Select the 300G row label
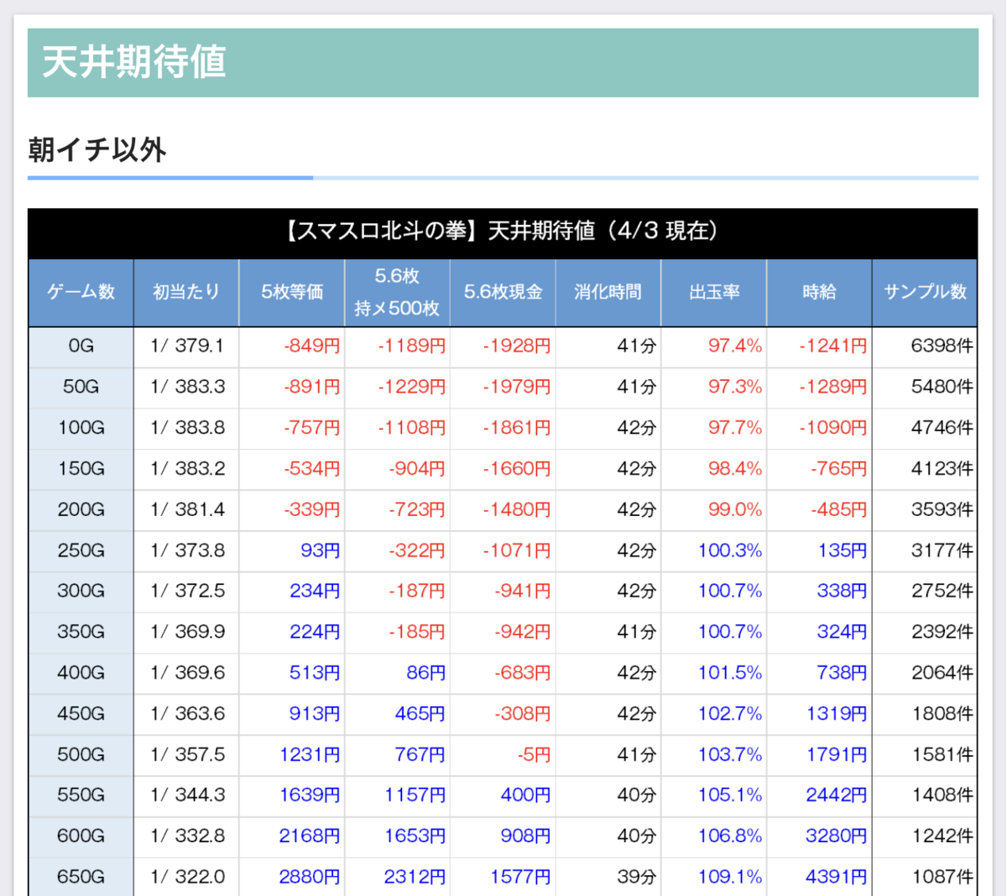 coord(81,591)
